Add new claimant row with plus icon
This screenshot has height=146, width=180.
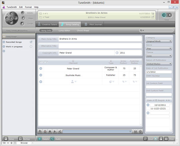(41, 82)
